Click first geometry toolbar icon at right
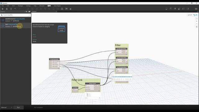 (x=166, y=9)
